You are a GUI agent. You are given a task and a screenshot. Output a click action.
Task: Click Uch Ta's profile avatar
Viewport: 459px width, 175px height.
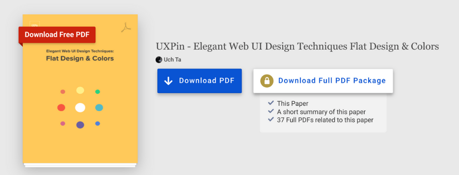[x=159, y=60]
